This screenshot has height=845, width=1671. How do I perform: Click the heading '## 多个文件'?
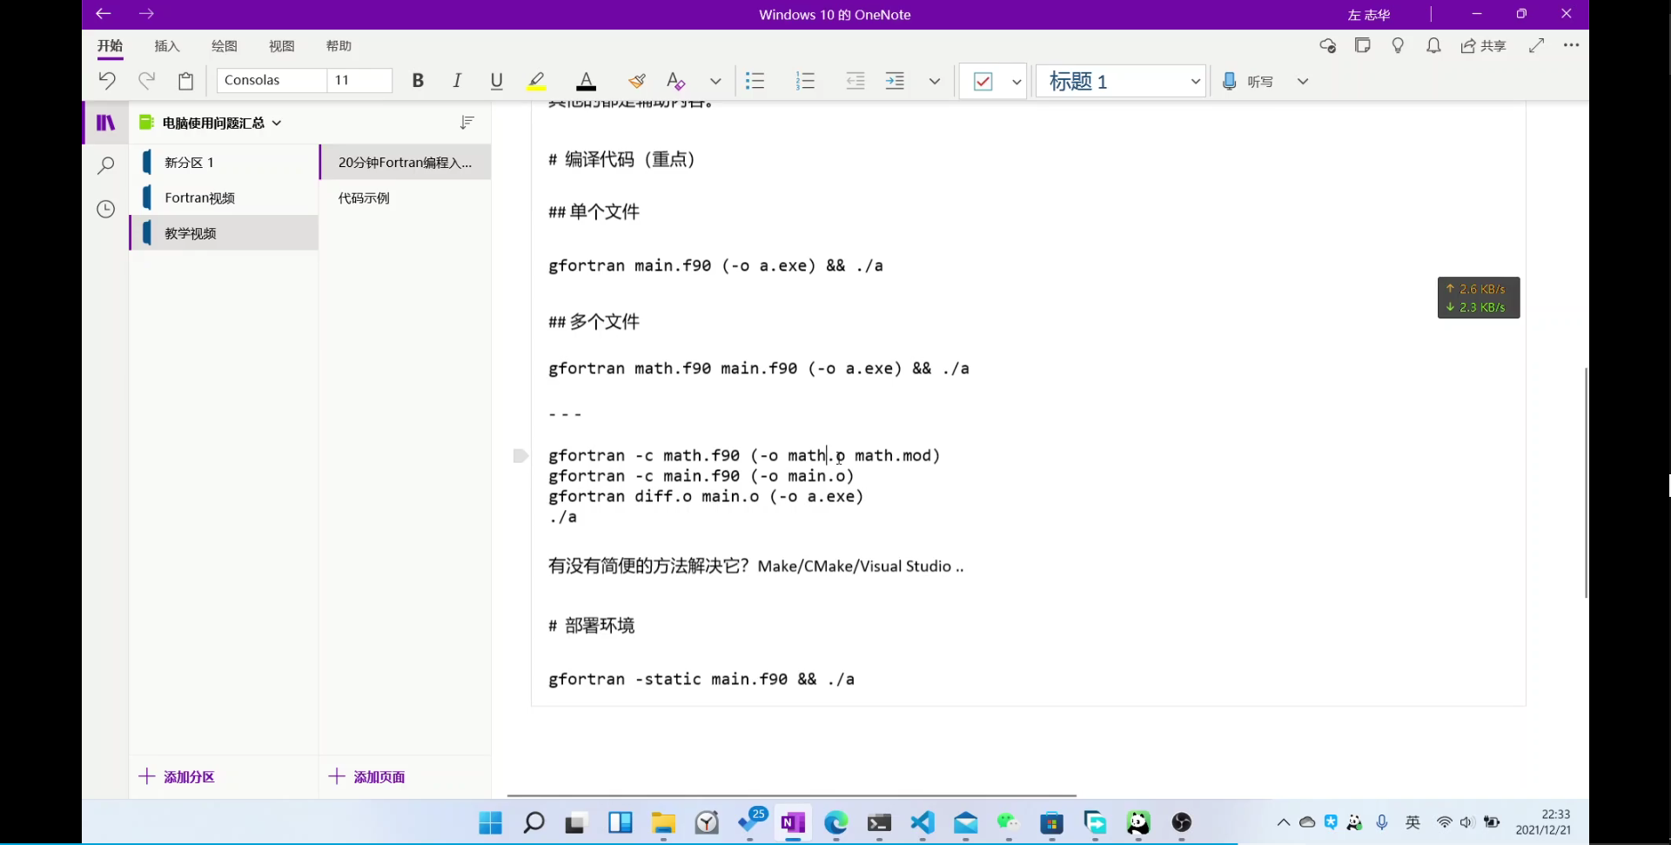594,322
